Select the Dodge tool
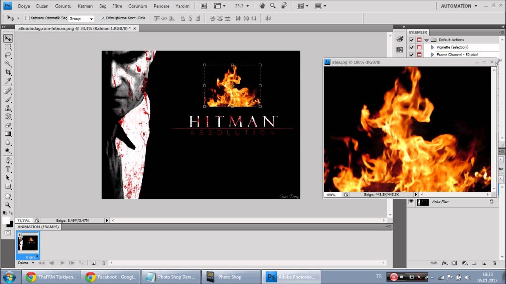 tap(8, 150)
